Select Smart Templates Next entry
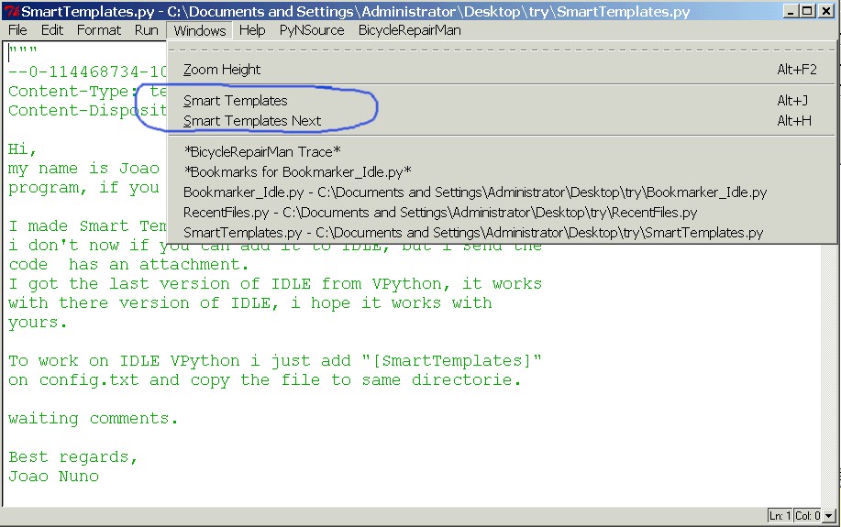The width and height of the screenshot is (841, 527). tap(252, 121)
